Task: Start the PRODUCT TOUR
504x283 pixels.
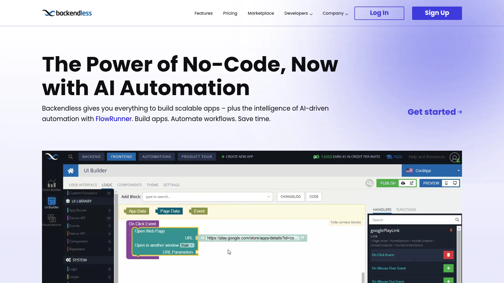Action: [x=197, y=157]
